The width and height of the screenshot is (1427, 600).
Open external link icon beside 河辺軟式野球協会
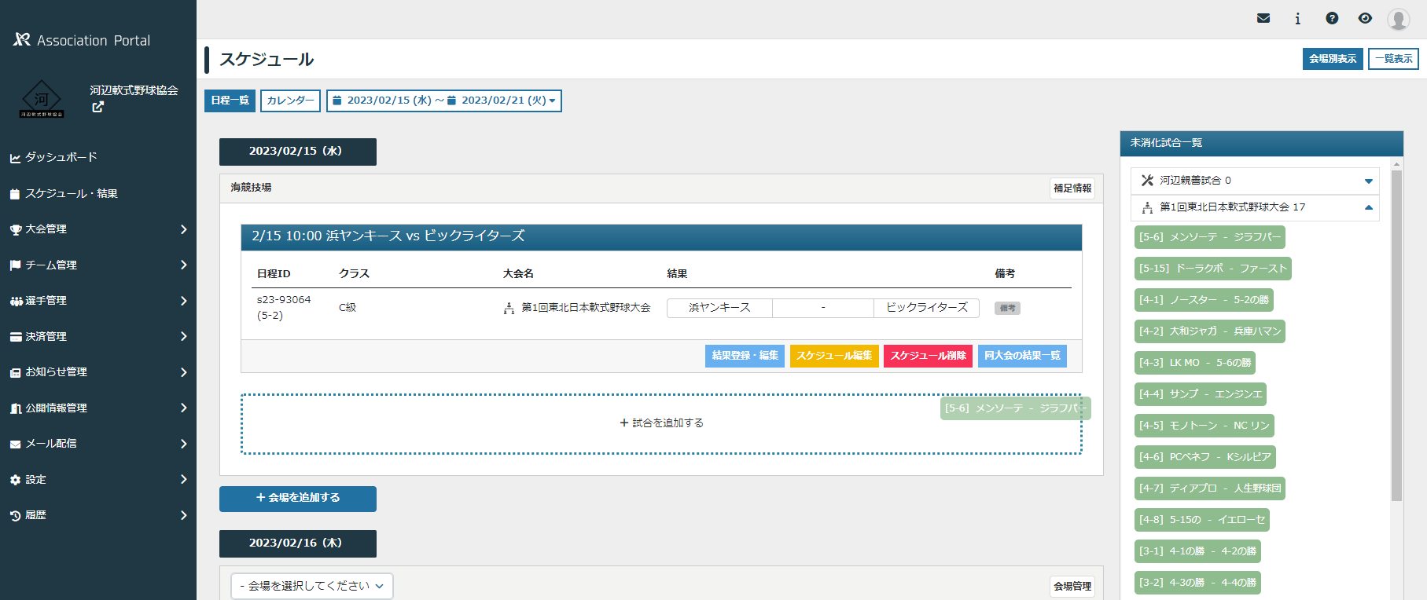click(x=97, y=107)
